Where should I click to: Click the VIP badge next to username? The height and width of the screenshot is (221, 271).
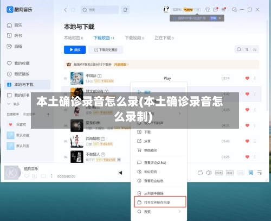coord(188,10)
